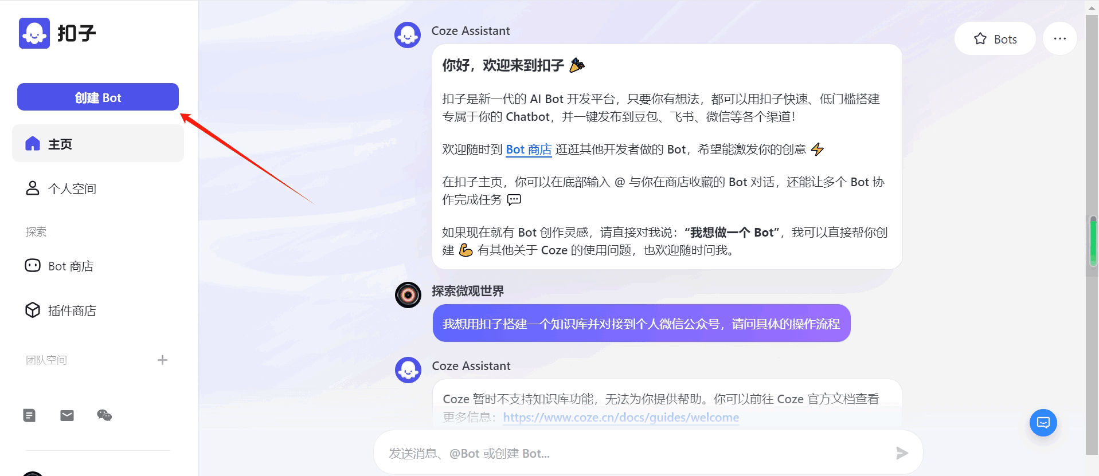Add a new team space with plus icon
1099x476 pixels.
coord(162,360)
